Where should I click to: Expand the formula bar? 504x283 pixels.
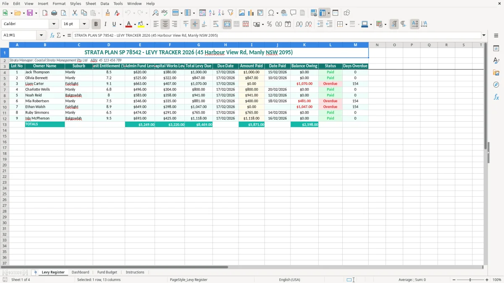[484, 35]
